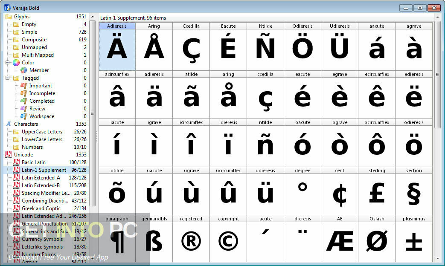Viewport: 445px width, 266px height.
Task: Click the Numbers folder icon
Action: point(17,147)
